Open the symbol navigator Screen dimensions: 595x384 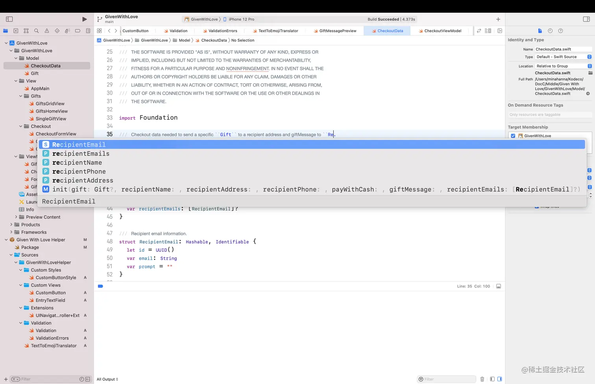26,31
